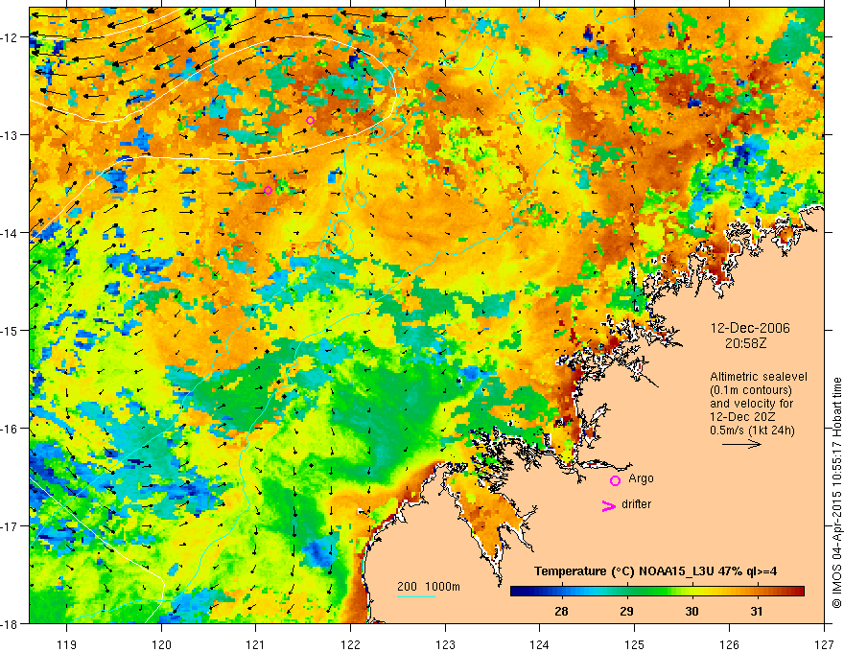Click the longitude axis label 119
This screenshot has width=844, height=652.
tap(67, 645)
